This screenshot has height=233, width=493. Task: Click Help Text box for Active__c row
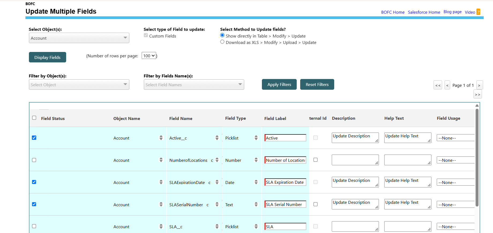pos(408,138)
